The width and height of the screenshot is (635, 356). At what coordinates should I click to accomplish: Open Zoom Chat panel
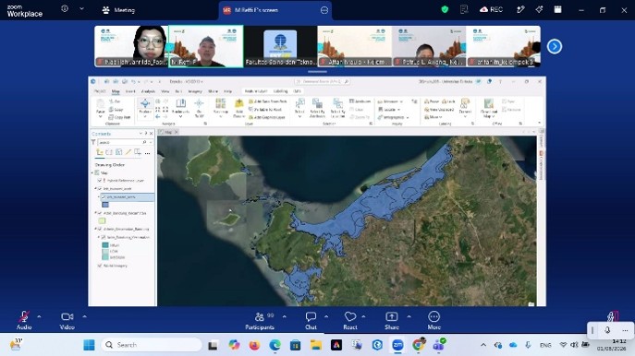(311, 321)
